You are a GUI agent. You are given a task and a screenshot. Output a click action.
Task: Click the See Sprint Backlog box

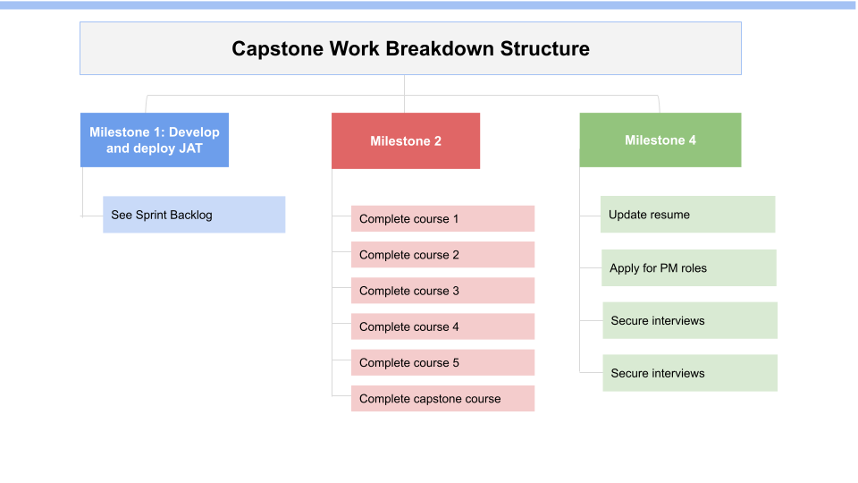[x=194, y=215]
